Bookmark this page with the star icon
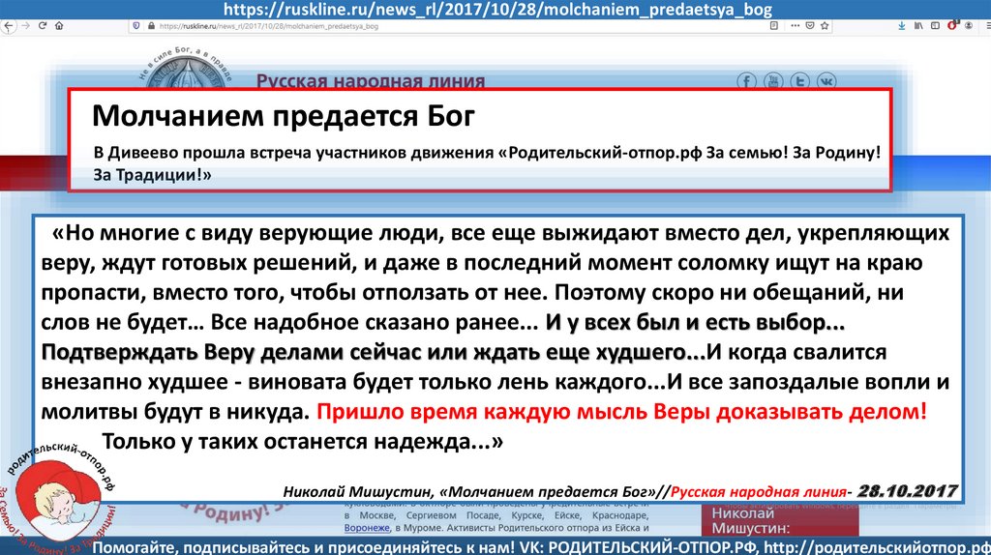 point(825,26)
